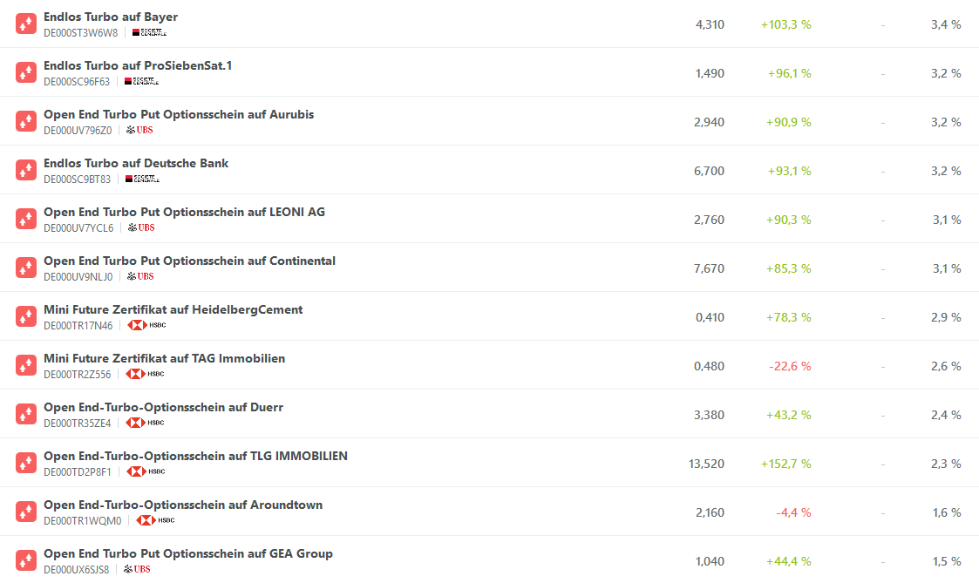Select ISIN DE000TD2P8F1
Image resolution: width=979 pixels, height=583 pixels.
[78, 472]
